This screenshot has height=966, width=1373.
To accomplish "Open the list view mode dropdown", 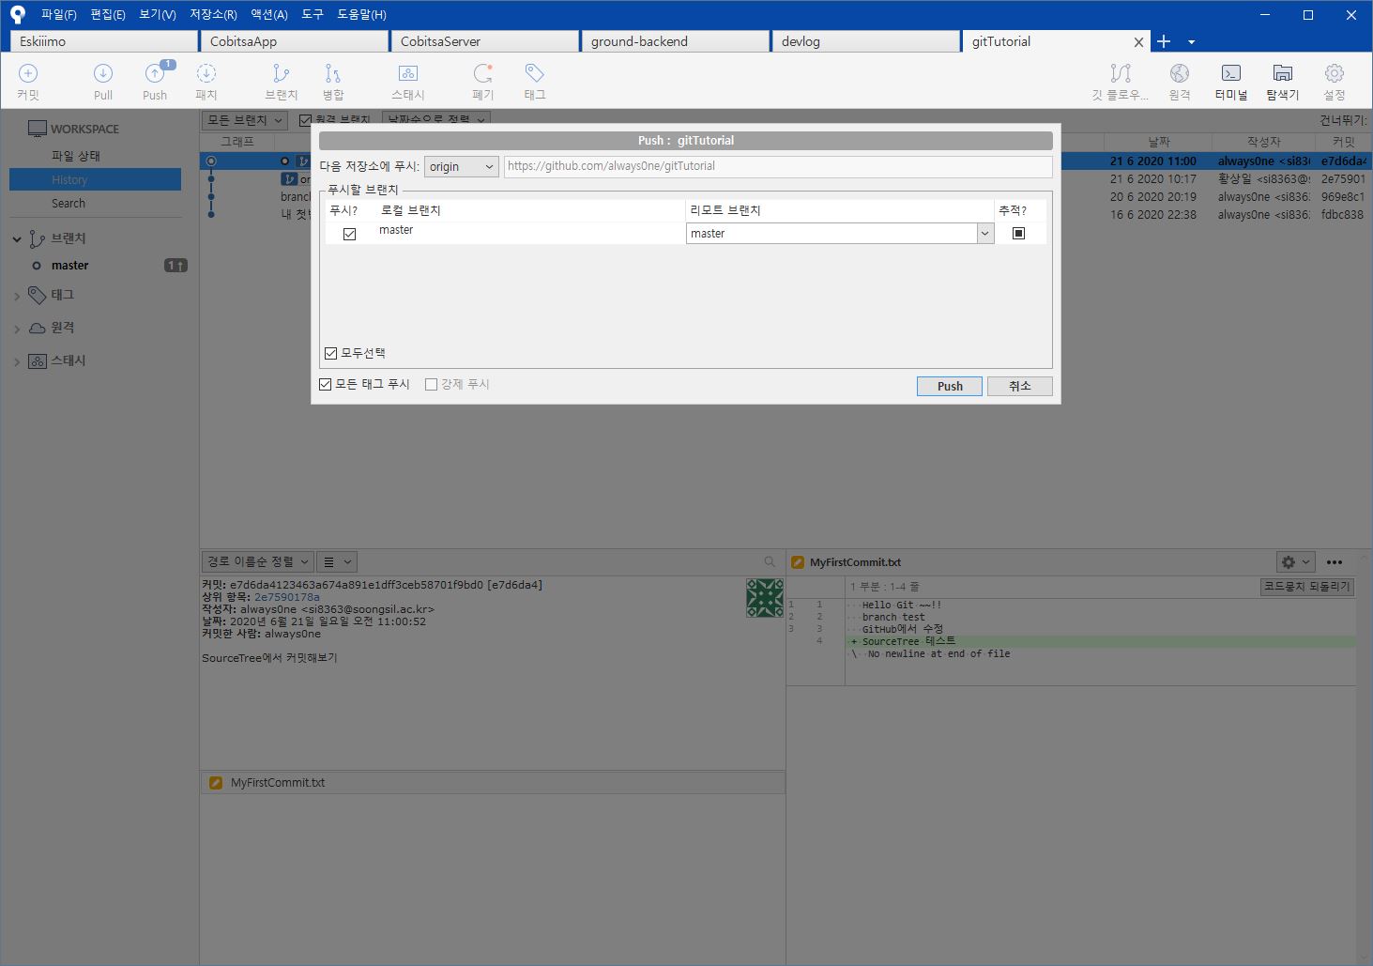I will 337,561.
